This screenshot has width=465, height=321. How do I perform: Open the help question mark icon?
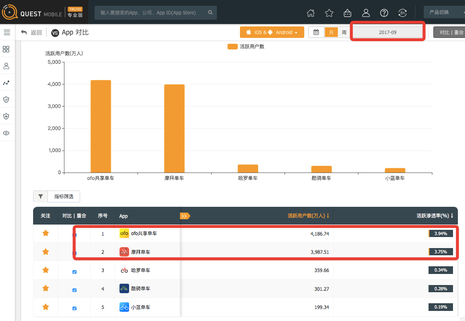pyautogui.click(x=384, y=13)
